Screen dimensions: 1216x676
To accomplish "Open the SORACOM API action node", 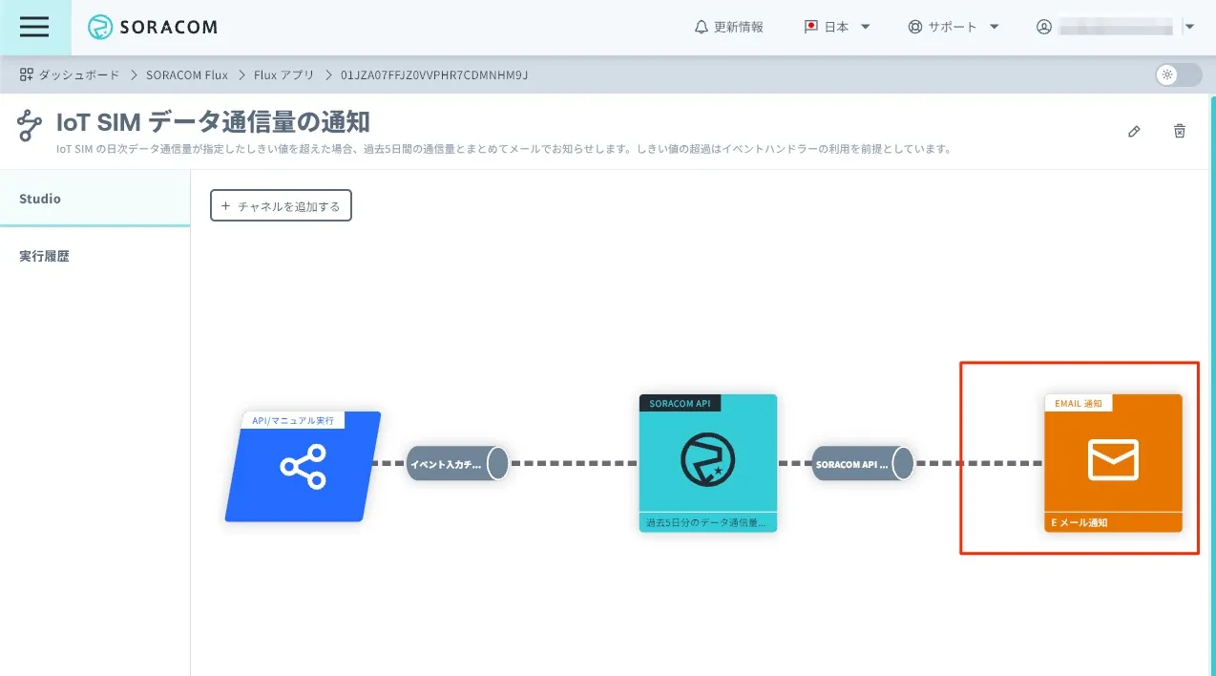I will coord(708,463).
